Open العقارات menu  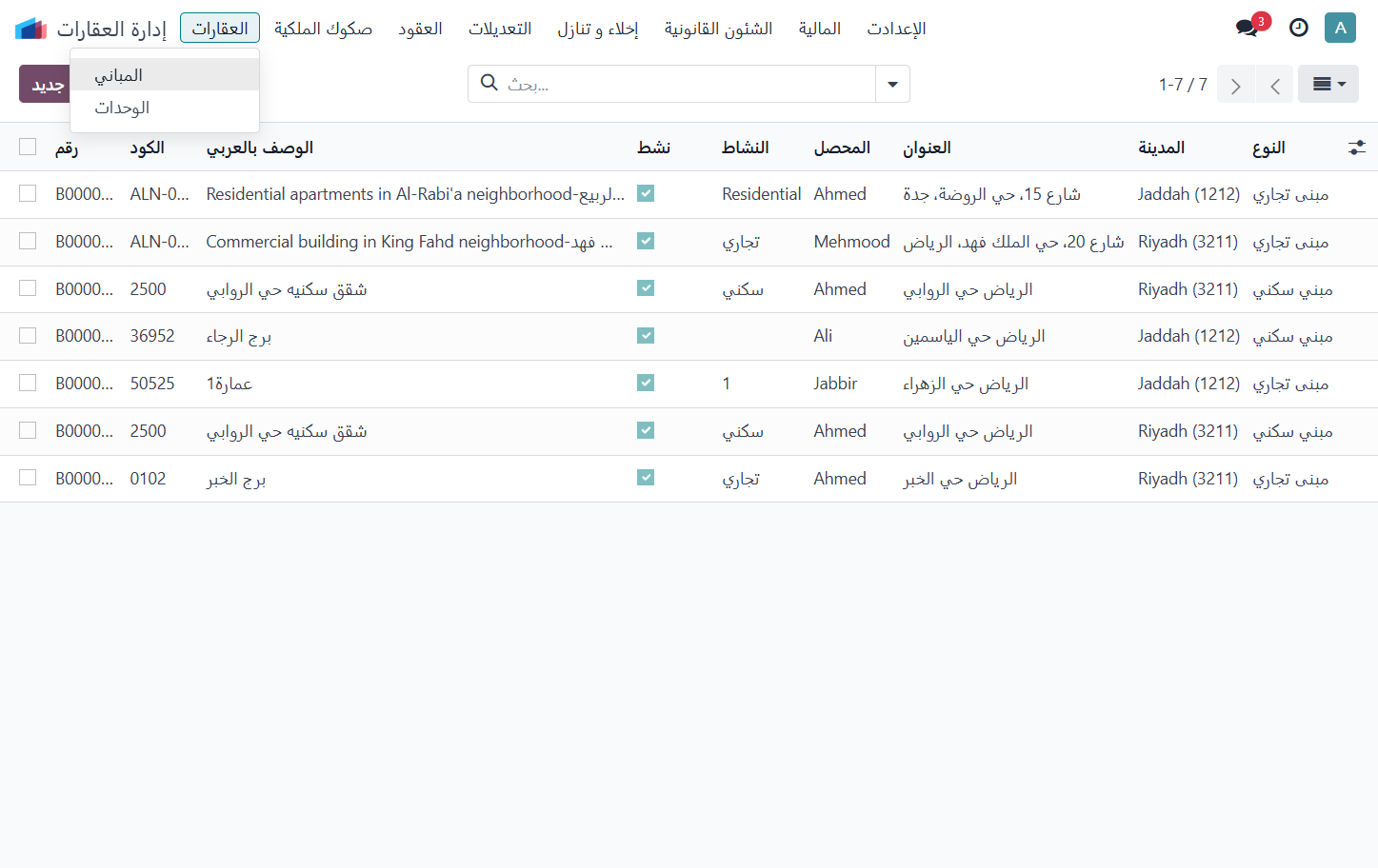coord(220,28)
